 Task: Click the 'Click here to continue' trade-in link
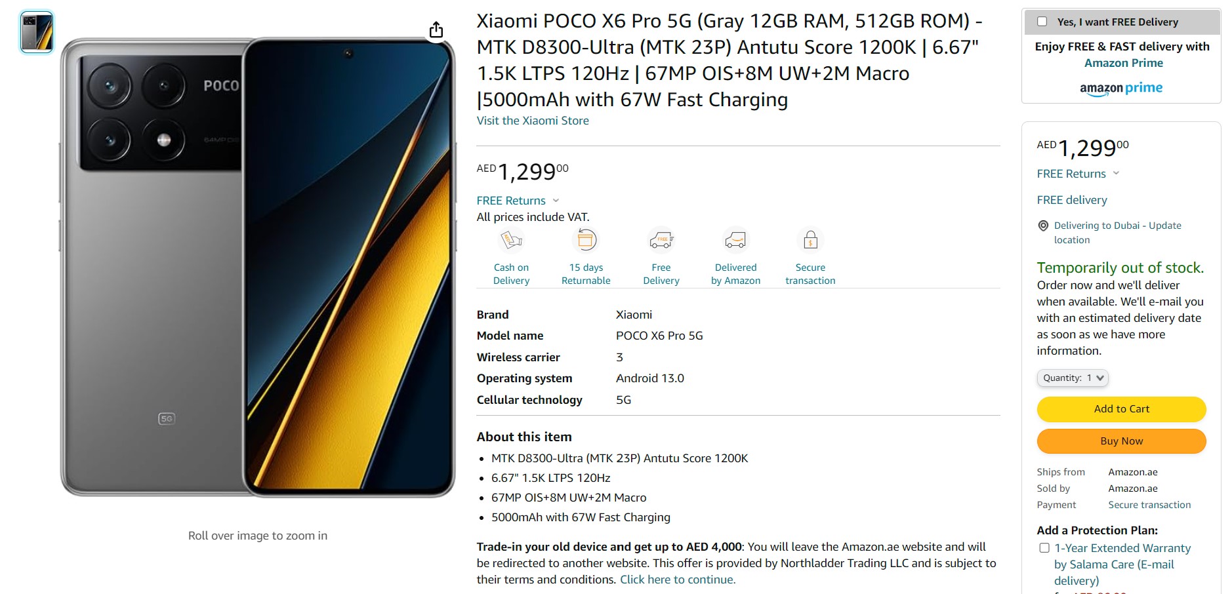coord(678,580)
